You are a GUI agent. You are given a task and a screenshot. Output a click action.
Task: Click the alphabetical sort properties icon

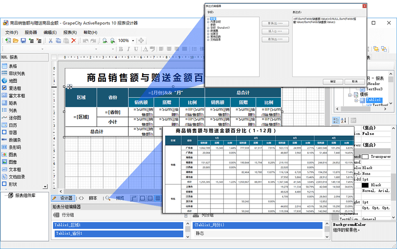344,120
